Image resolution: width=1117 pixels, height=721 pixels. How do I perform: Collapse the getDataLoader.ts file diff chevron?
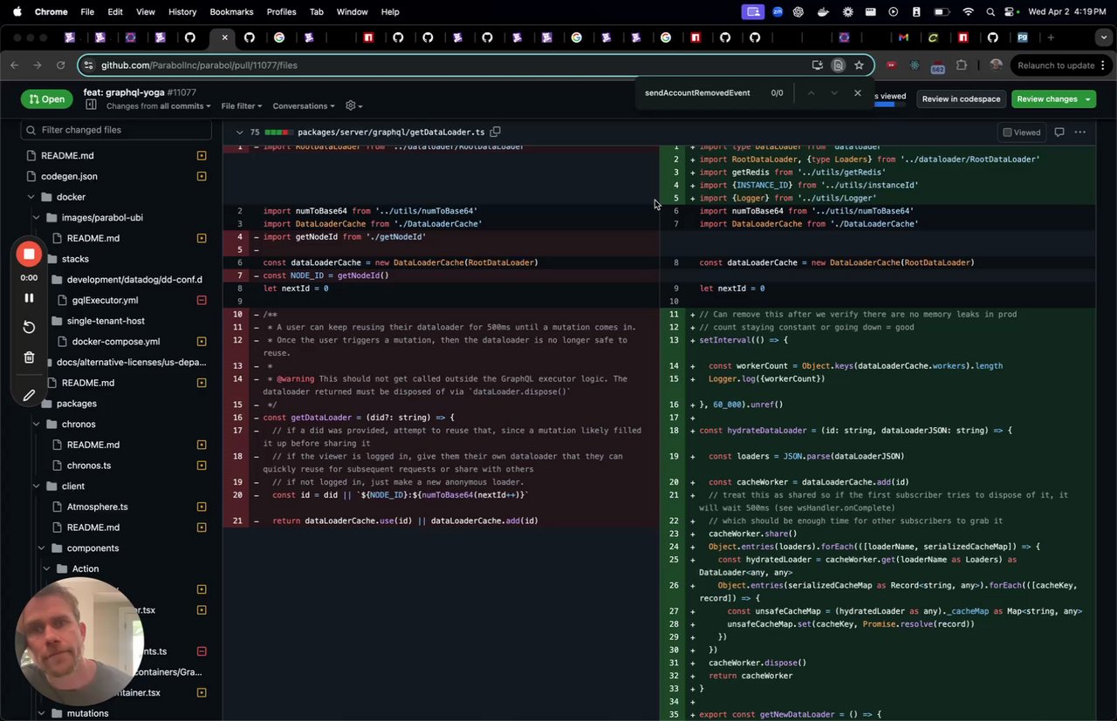[x=239, y=133]
